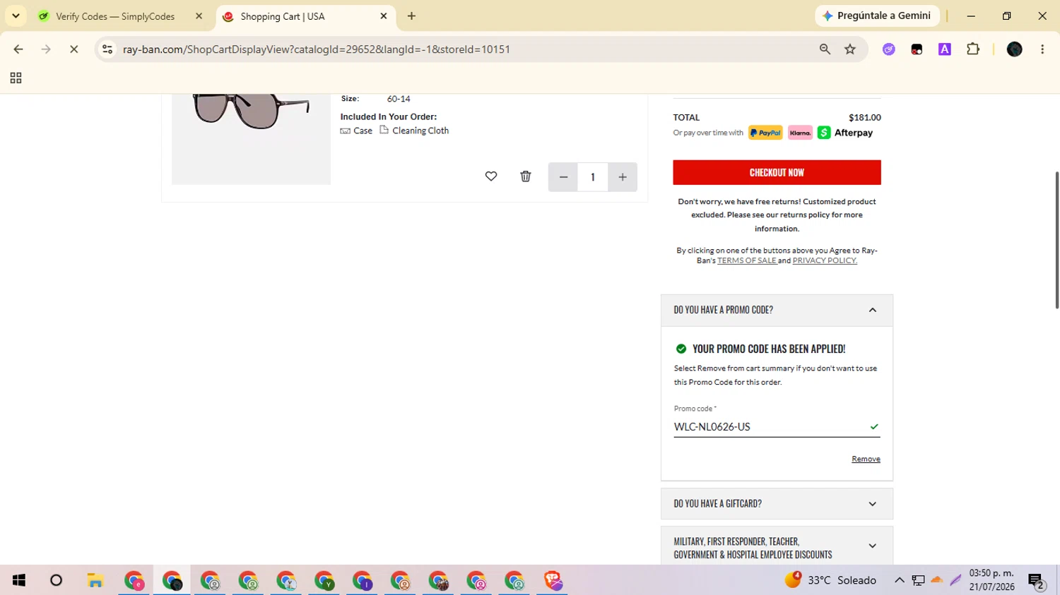Expand Military, First Responder, Teacher discounts section
Screen dimensions: 1060x595
pyautogui.click(x=777, y=546)
